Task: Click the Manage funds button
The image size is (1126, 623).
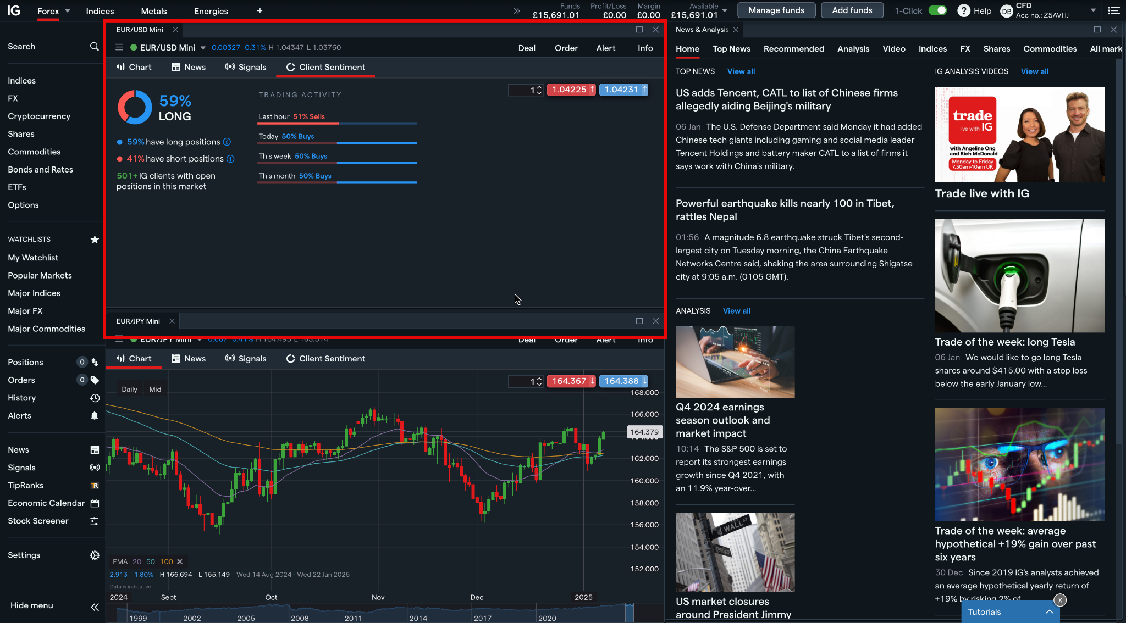Action: tap(776, 10)
